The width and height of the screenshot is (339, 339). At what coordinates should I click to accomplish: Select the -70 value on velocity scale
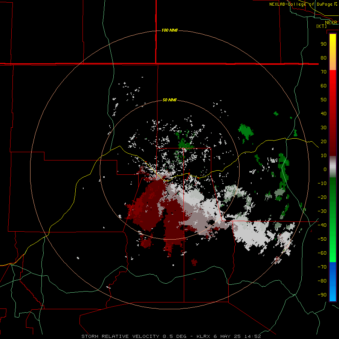click(322, 267)
